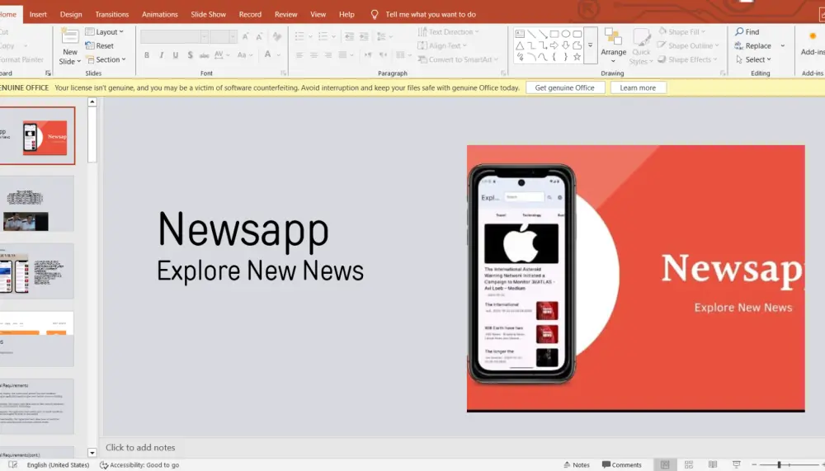Toggle the Notes pane
Screen dimensions: 825x471
point(576,464)
